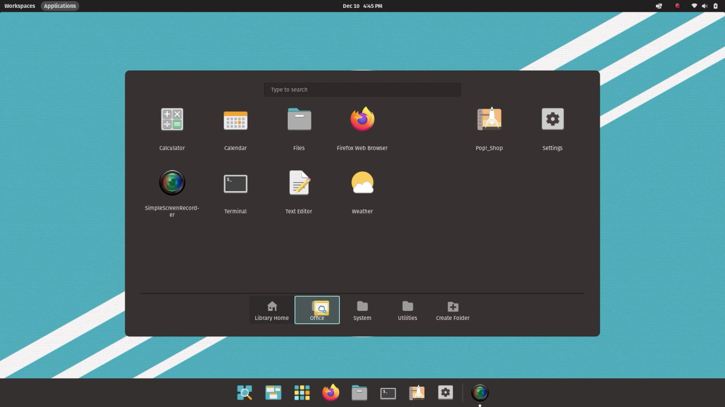Open the Workspaces overview in top bar
725x407 pixels.
[x=20, y=6]
